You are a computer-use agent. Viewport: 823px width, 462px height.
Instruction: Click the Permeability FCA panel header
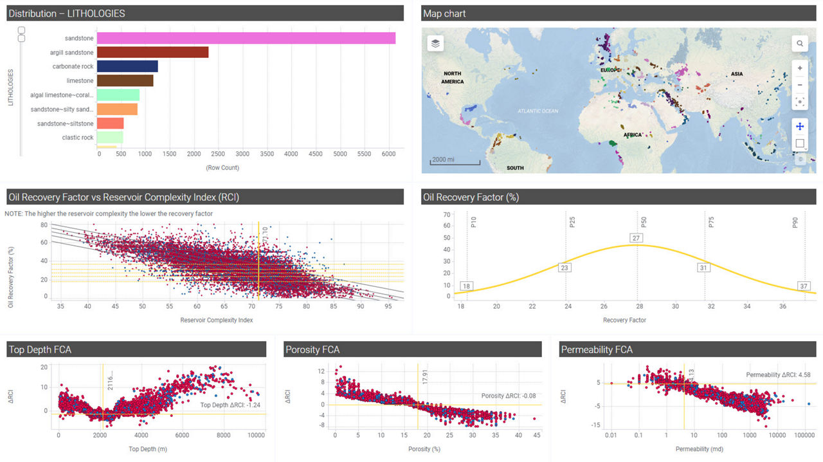click(x=597, y=349)
